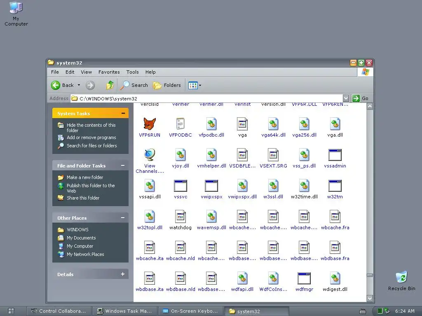Image resolution: width=422 pixels, height=316 pixels.
Task: Click the Search toolbar button
Action: 134,85
